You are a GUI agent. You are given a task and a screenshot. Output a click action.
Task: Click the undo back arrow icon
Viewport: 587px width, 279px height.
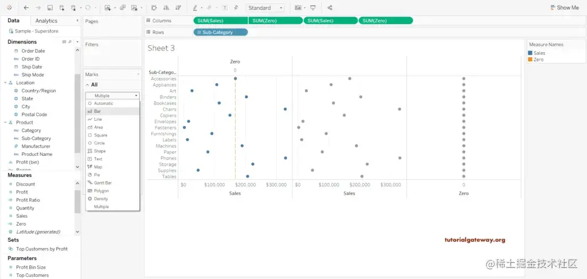click(x=26, y=7)
